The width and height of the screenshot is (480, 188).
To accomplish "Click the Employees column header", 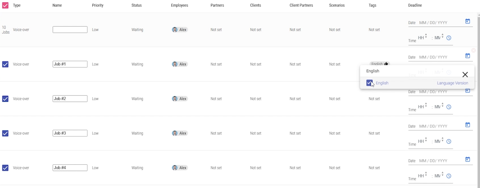I will click(179, 6).
